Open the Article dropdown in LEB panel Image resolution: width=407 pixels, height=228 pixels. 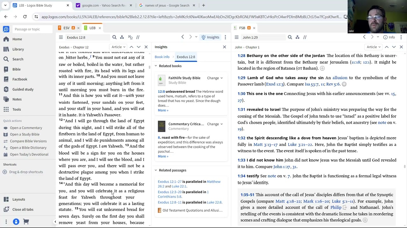pos(118,47)
